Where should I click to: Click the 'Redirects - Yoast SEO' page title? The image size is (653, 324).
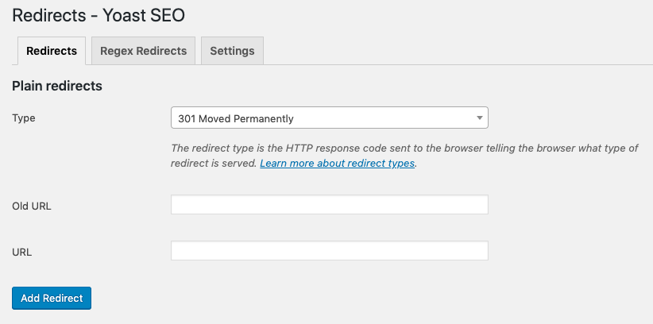pyautogui.click(x=99, y=15)
